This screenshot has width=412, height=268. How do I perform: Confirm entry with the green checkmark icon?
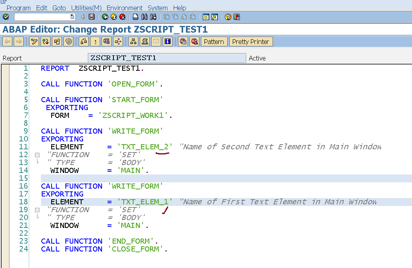pos(6,17)
